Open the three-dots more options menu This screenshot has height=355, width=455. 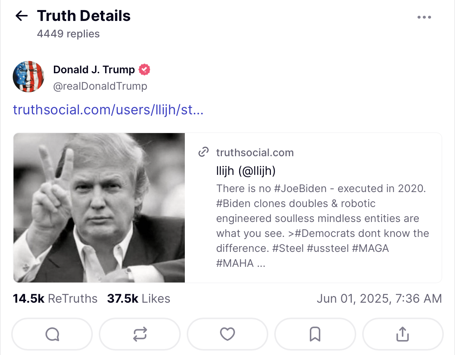(424, 17)
